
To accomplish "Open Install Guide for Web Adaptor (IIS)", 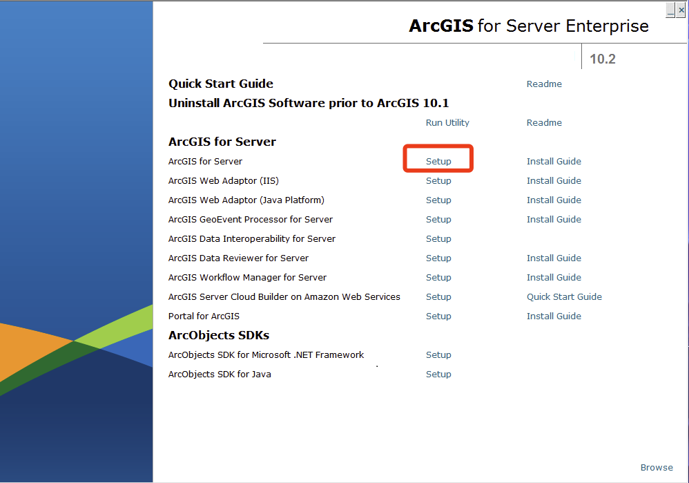I will click(554, 181).
